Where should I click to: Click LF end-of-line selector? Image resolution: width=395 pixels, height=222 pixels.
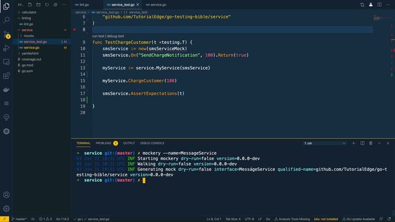[260, 219]
